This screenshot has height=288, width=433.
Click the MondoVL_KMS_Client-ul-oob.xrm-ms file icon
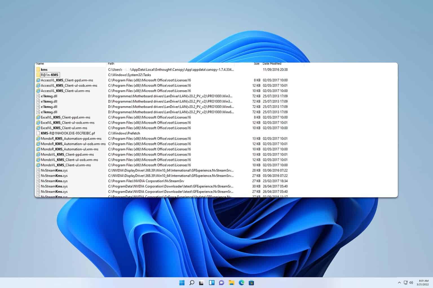click(38, 160)
